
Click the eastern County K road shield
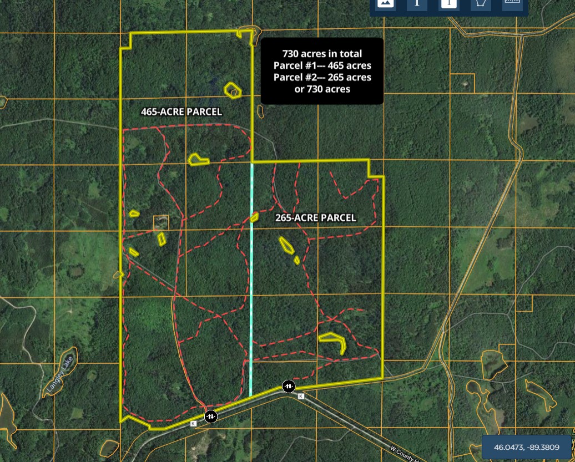pos(301,396)
